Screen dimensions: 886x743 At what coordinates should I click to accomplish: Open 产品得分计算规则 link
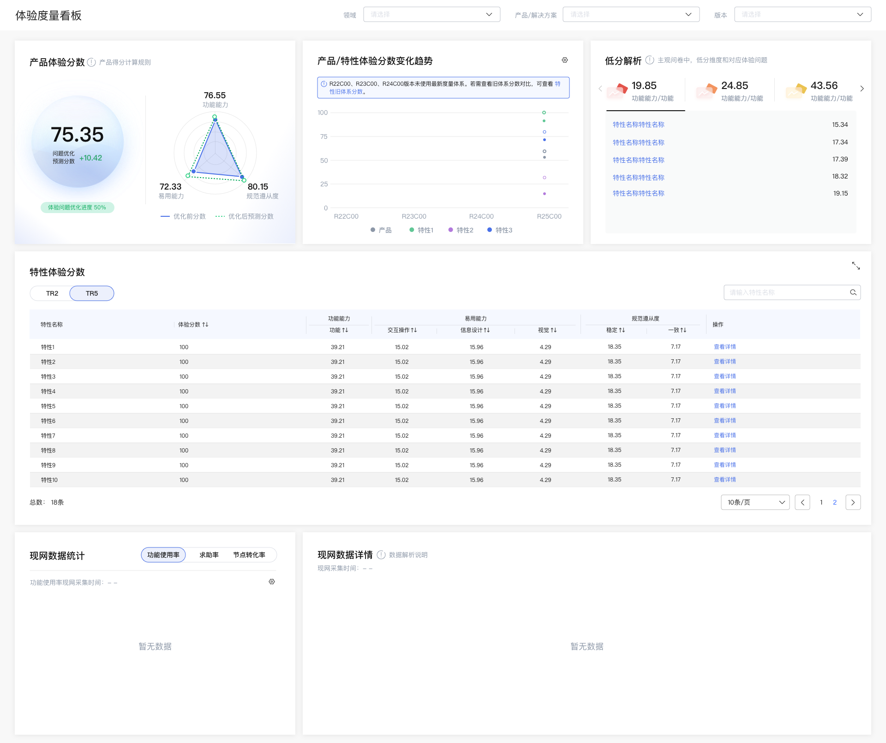click(125, 62)
